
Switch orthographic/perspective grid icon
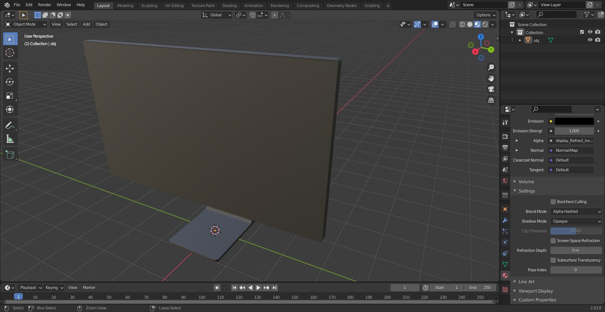(x=491, y=100)
